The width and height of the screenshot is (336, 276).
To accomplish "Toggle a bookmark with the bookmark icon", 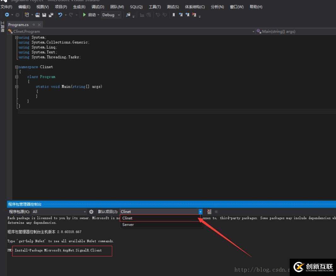I will 174,15.
